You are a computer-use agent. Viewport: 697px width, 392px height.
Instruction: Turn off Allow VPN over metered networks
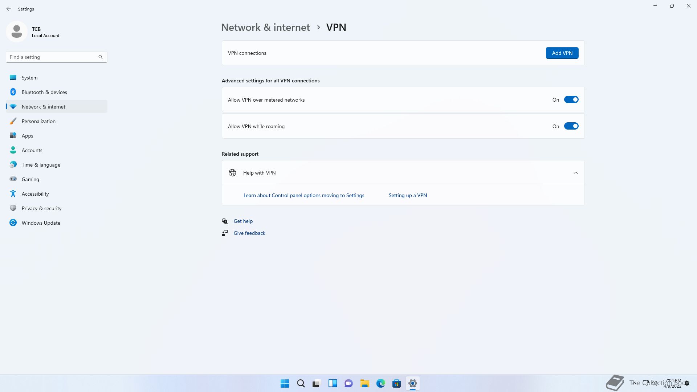[571, 100]
